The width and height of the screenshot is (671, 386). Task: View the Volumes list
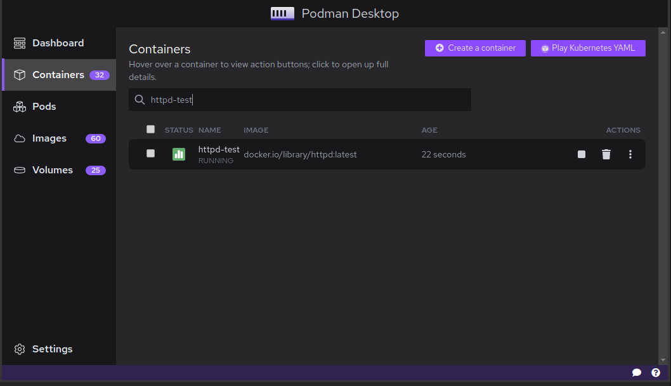tap(51, 170)
